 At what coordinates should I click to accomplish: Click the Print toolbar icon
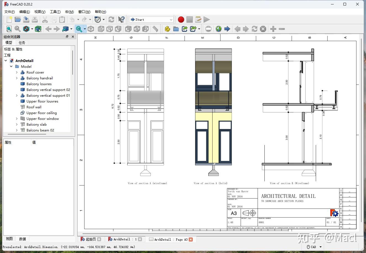tap(35, 20)
